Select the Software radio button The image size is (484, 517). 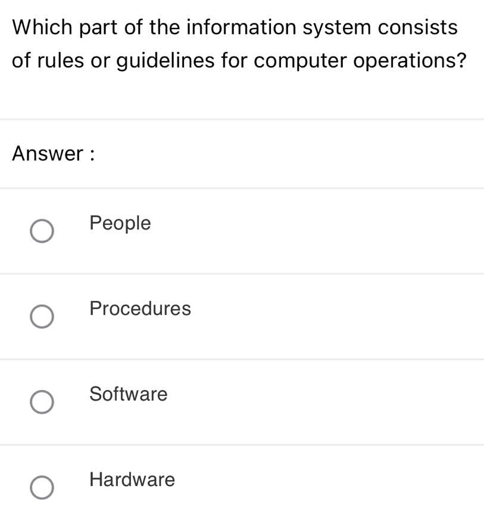(42, 402)
